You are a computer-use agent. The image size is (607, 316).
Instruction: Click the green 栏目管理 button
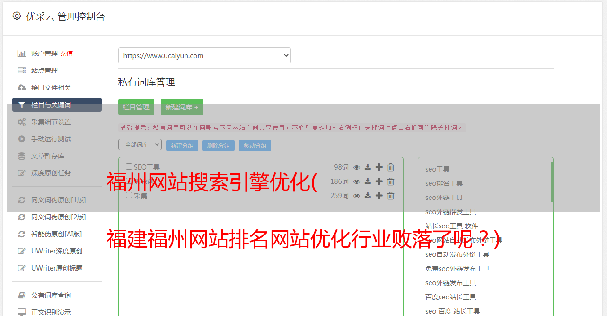click(136, 107)
